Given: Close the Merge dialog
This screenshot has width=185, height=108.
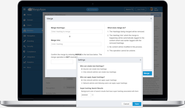Looking at the screenshot, I should (x=151, y=19).
